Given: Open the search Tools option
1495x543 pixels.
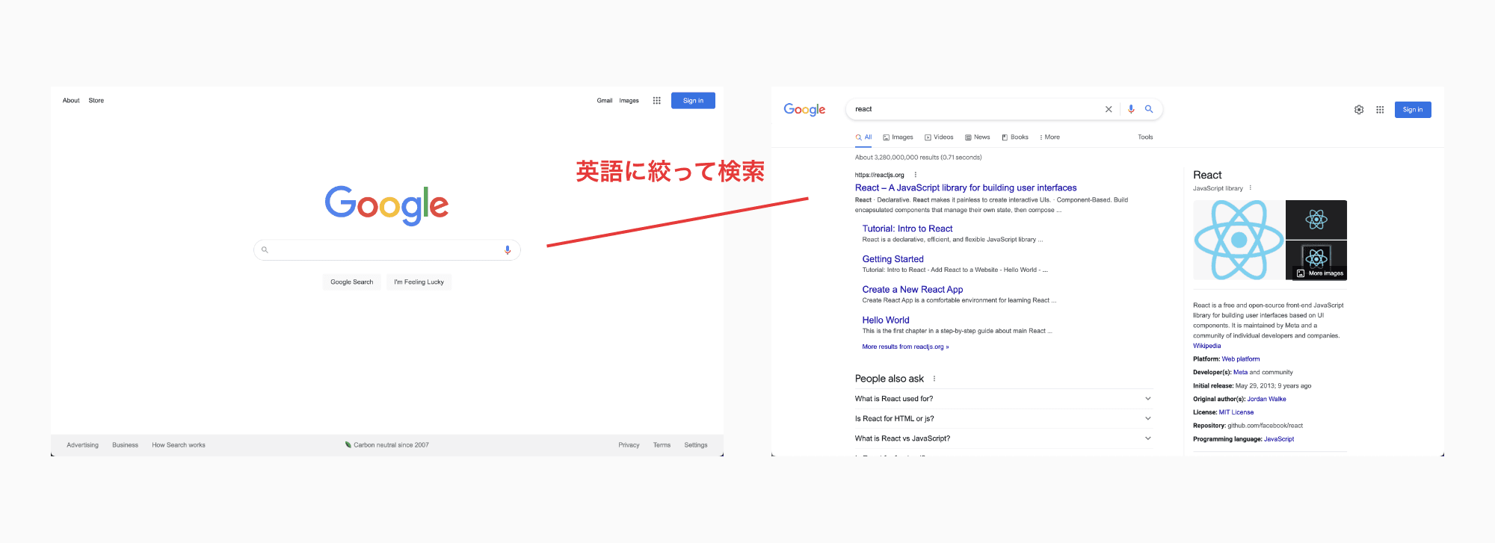Looking at the screenshot, I should tap(1145, 137).
